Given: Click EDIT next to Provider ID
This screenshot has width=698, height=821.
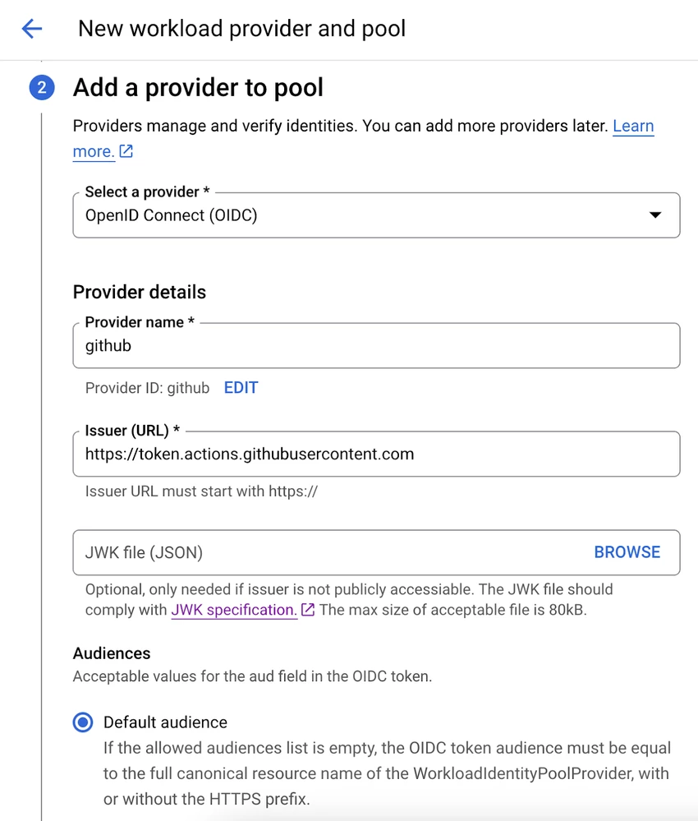Looking at the screenshot, I should tap(241, 388).
